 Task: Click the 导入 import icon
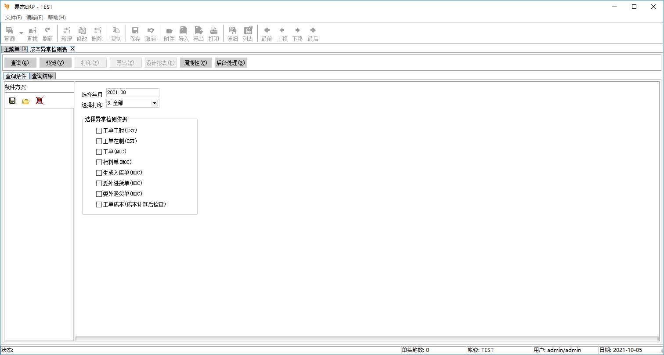pyautogui.click(x=184, y=34)
